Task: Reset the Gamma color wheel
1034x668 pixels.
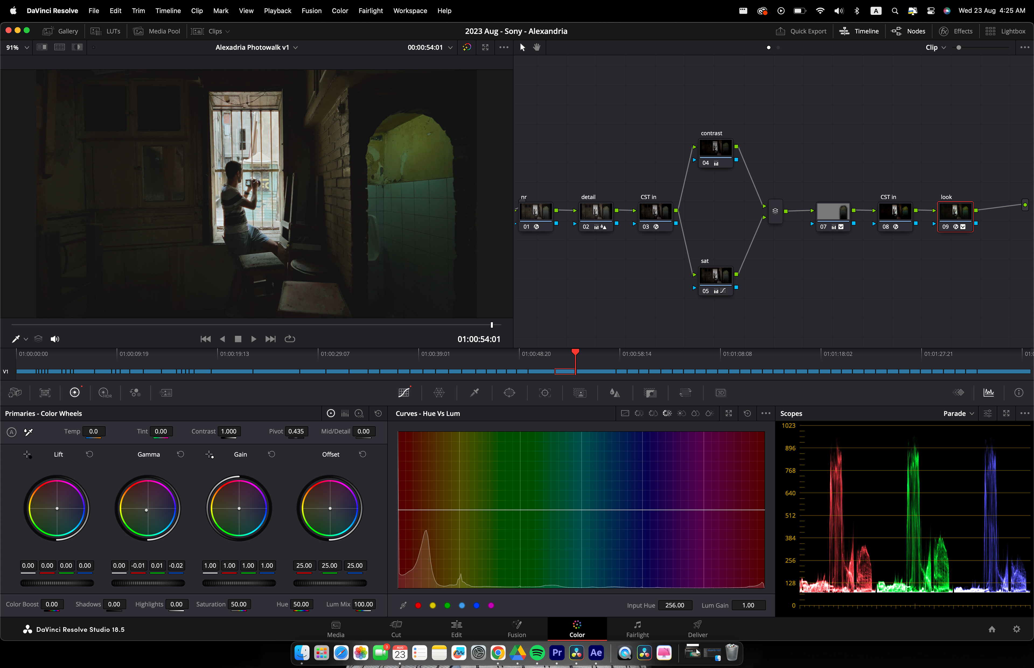Action: point(180,454)
